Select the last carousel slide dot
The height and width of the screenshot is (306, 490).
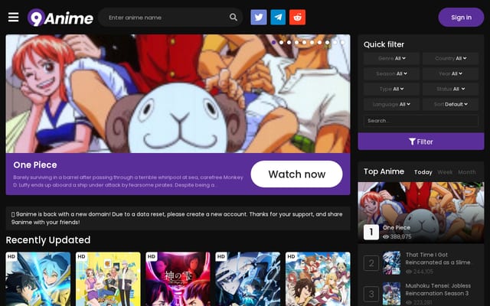coord(343,42)
